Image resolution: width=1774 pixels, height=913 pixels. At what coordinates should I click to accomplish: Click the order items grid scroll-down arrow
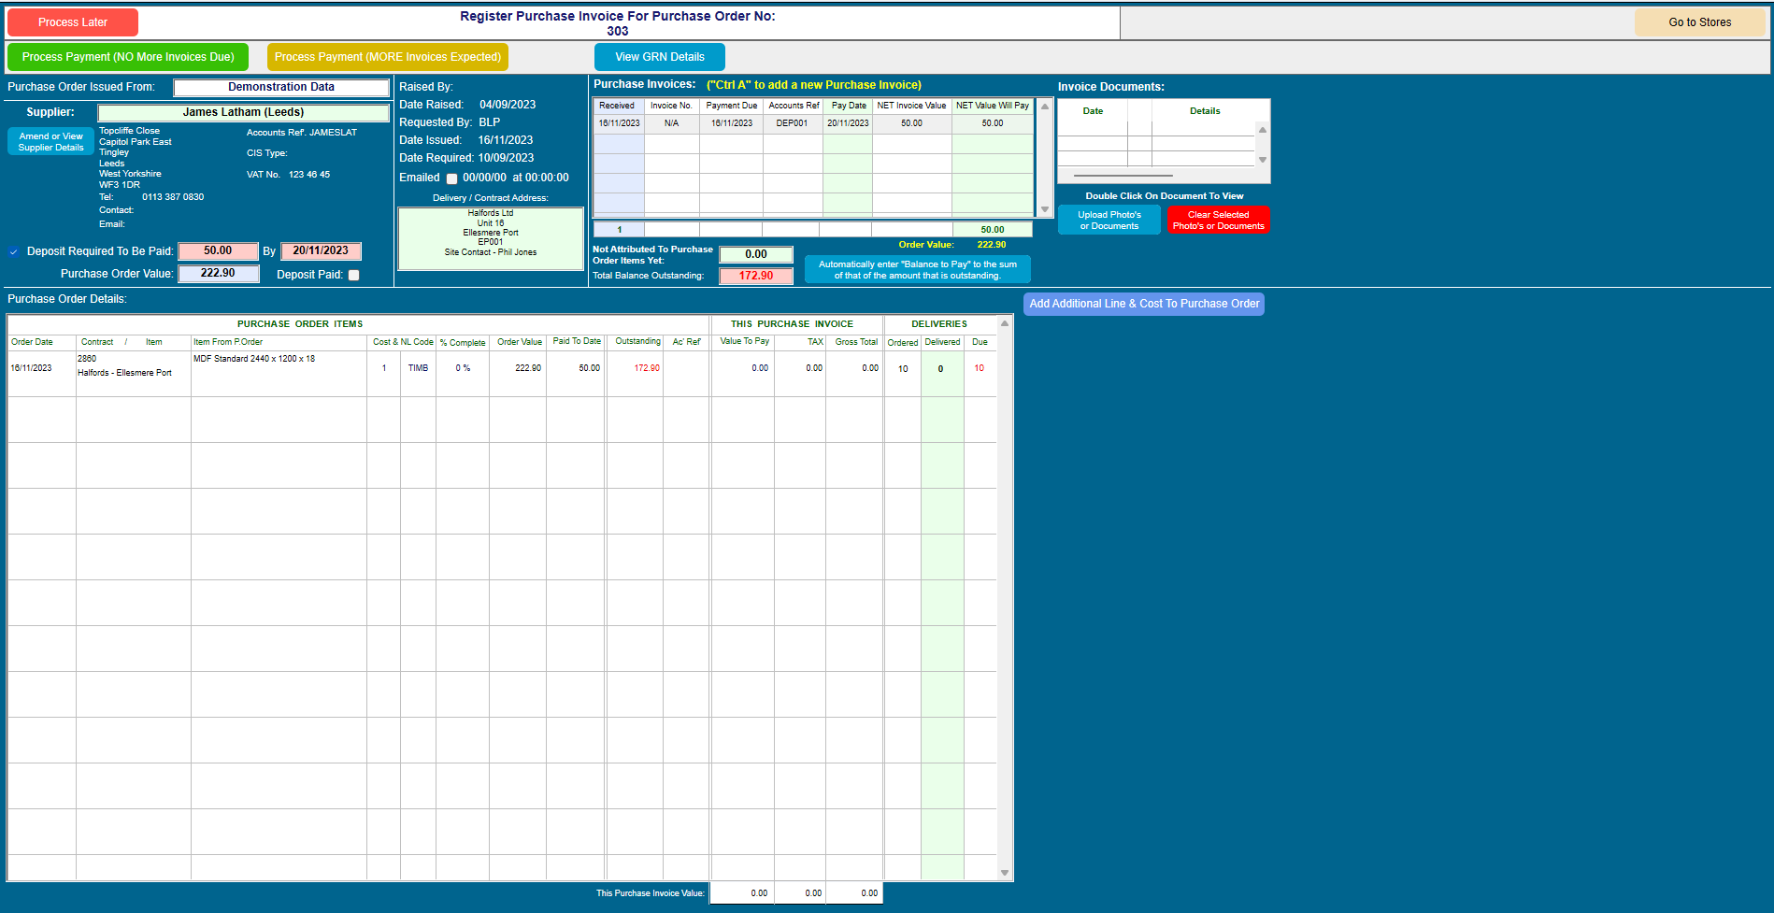pos(1005,873)
